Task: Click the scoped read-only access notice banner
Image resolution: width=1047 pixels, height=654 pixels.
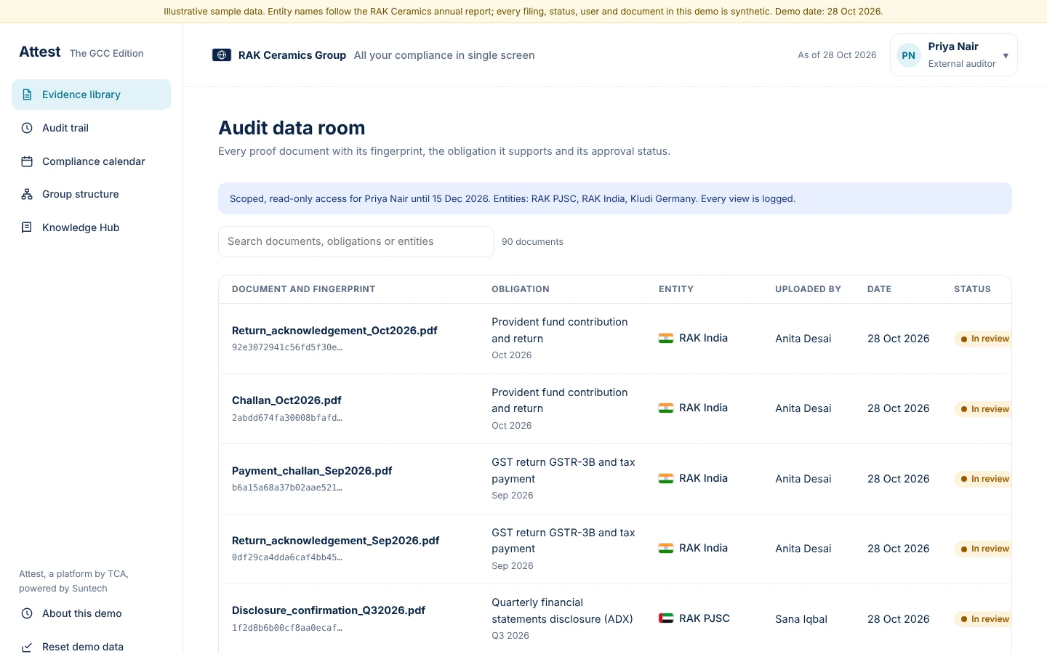Action: tap(615, 198)
